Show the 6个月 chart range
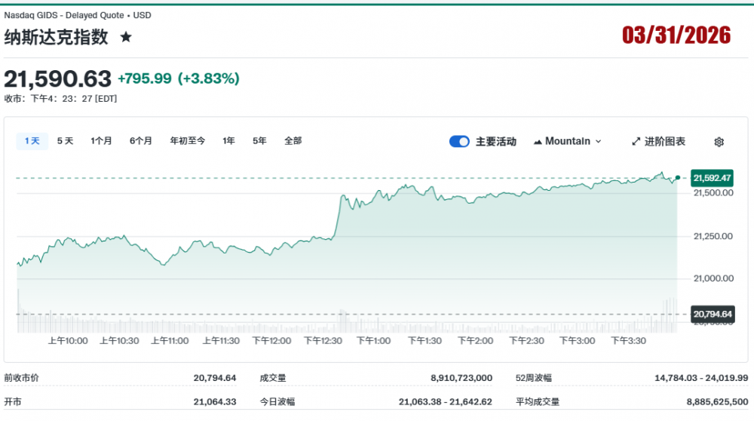This screenshot has height=421, width=754. click(140, 141)
